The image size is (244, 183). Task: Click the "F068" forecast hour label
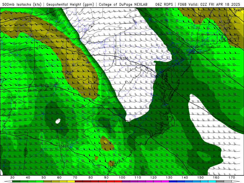(x=182, y=4)
